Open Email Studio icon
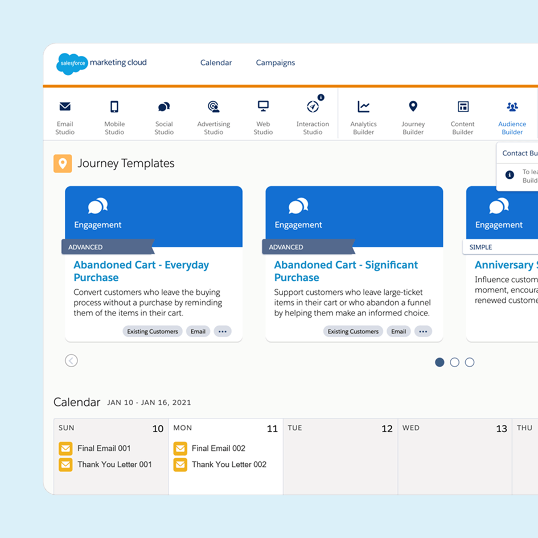 pos(65,107)
